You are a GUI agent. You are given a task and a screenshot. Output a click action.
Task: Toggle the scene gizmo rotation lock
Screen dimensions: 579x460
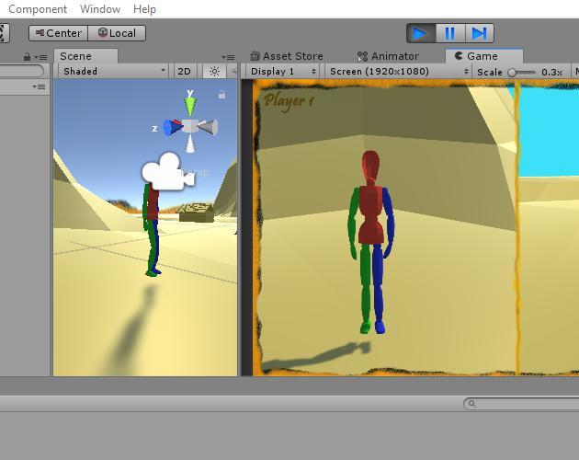pos(221,94)
